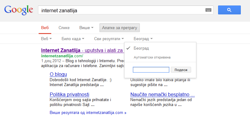This screenshot has width=250, height=121.
Task: Click the search field containing 'internet zanatlija'
Action: (x=126, y=10)
